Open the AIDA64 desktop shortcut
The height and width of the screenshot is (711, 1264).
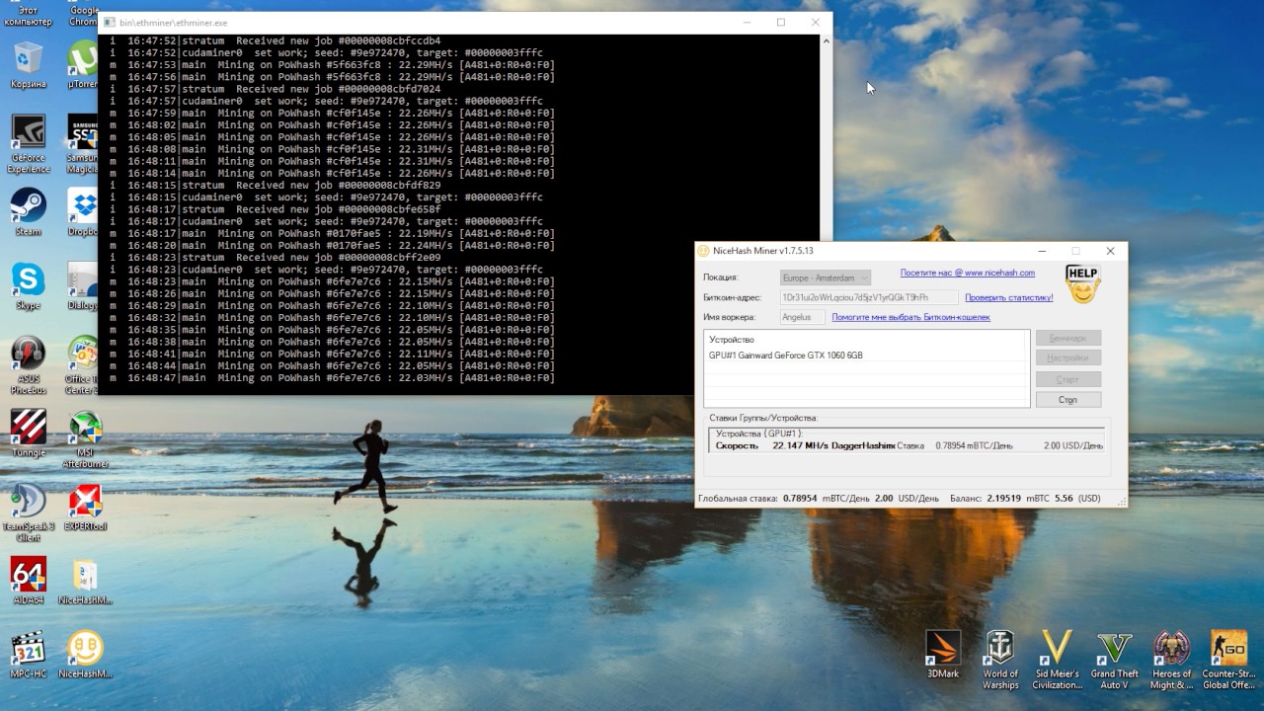click(29, 581)
